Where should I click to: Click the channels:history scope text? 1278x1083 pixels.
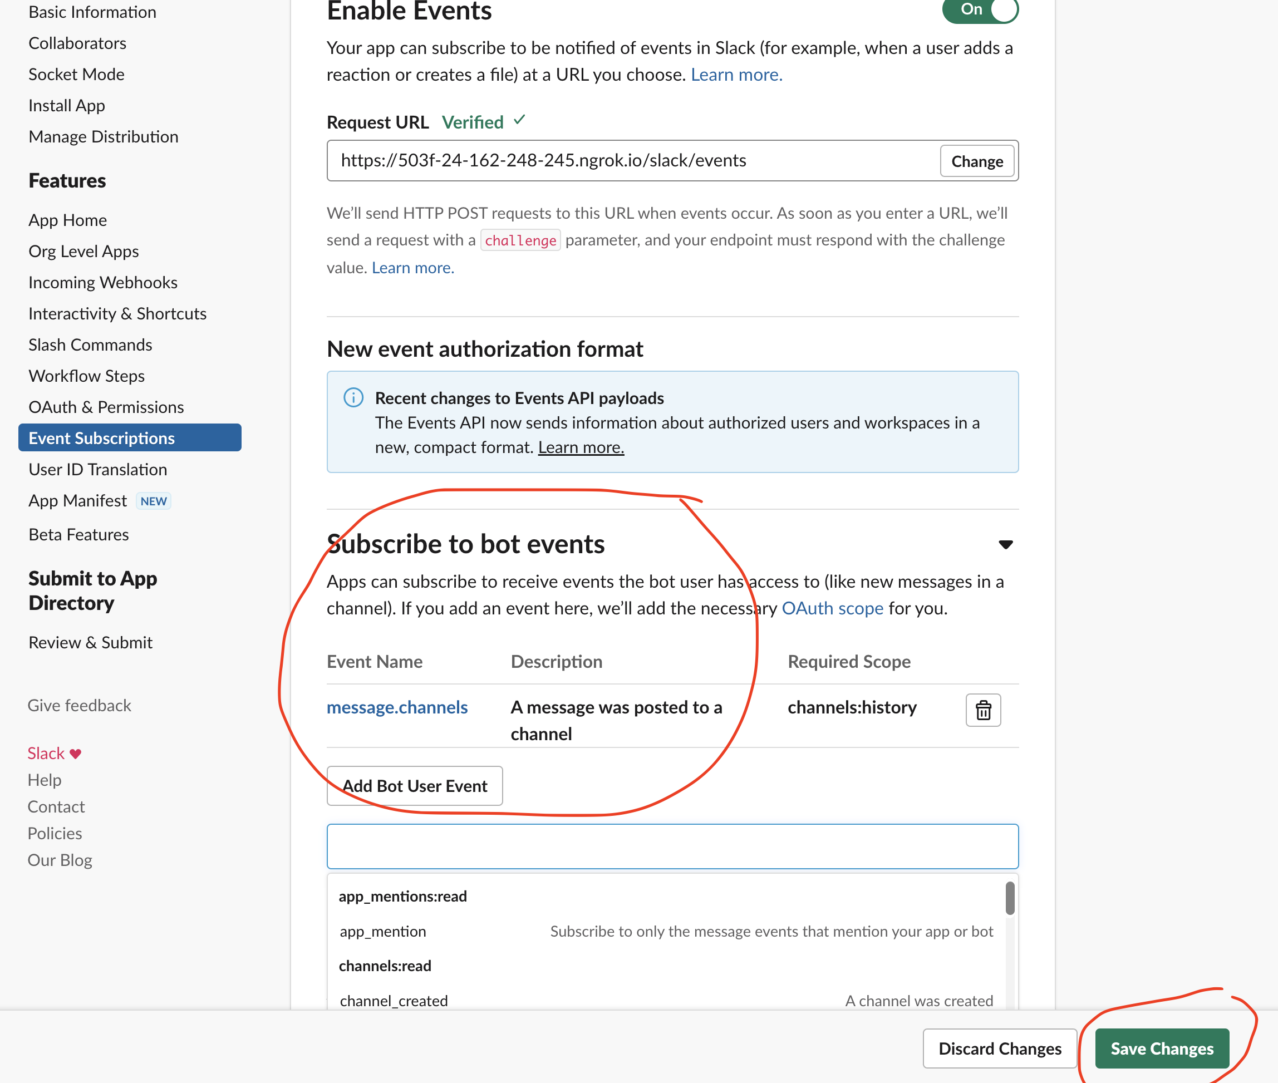[852, 707]
